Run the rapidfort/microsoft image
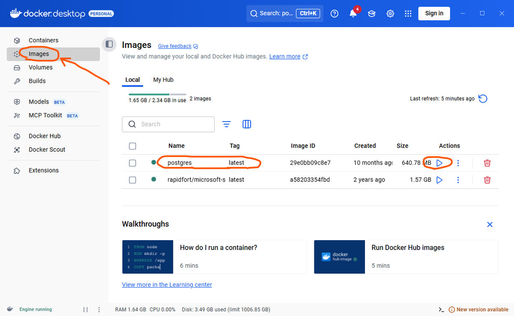 pyautogui.click(x=439, y=180)
